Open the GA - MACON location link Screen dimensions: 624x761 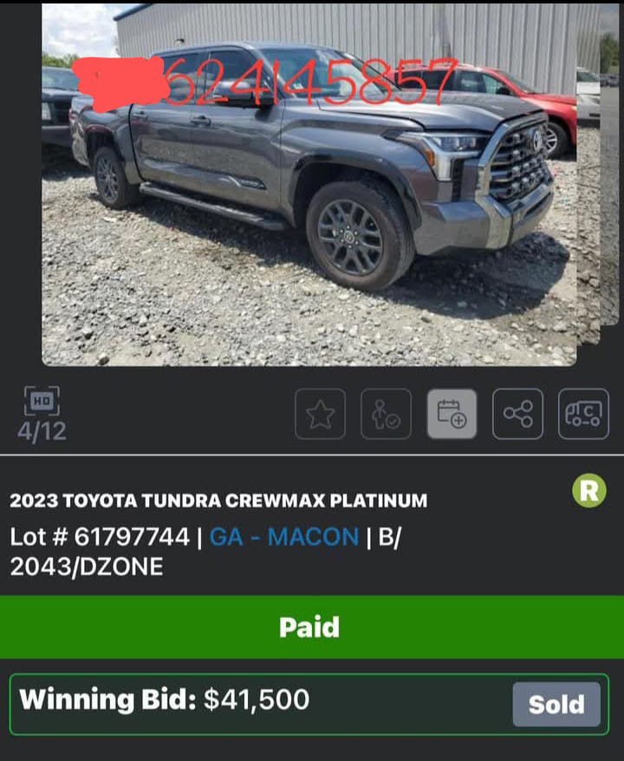coord(284,537)
